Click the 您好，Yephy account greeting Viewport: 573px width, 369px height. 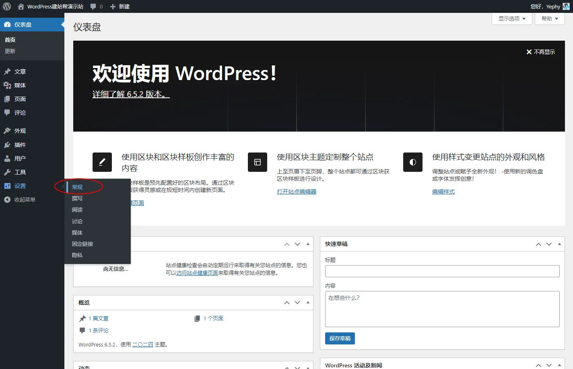545,6
